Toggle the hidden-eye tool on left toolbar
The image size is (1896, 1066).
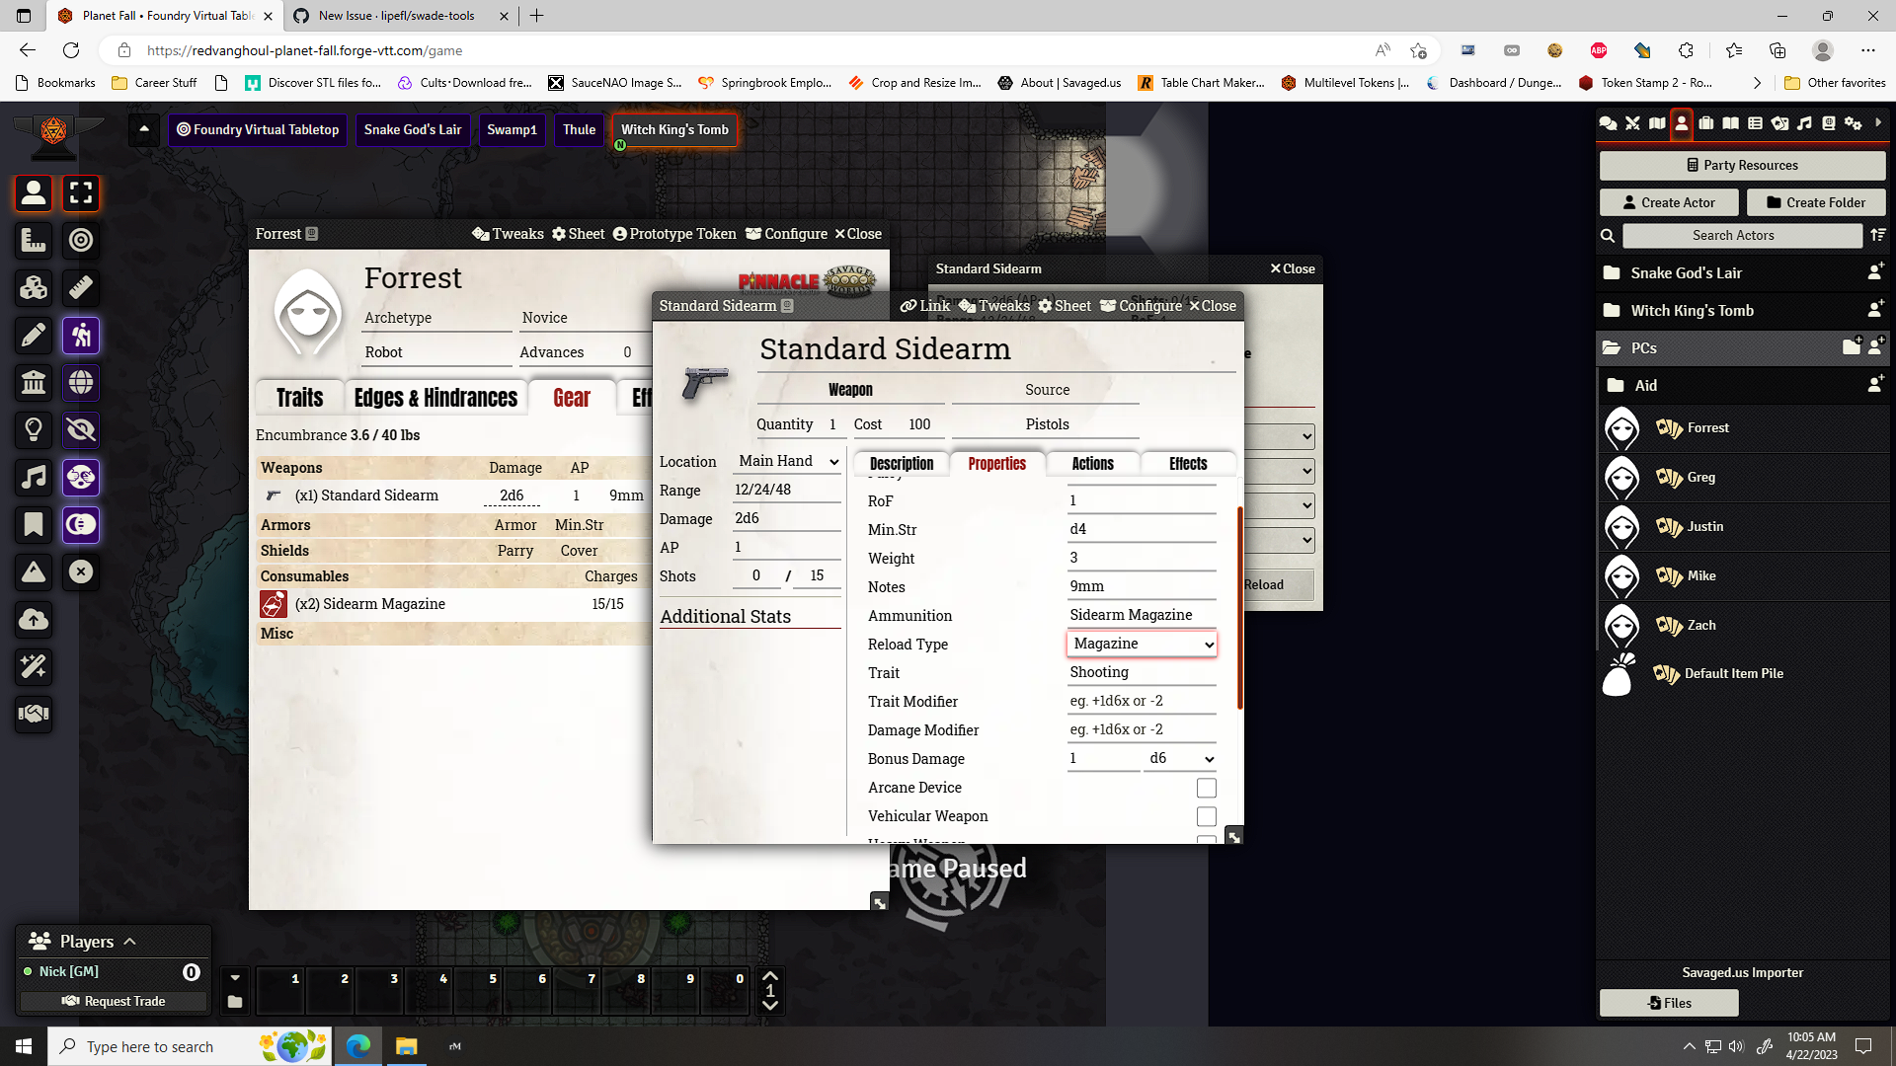point(81,429)
